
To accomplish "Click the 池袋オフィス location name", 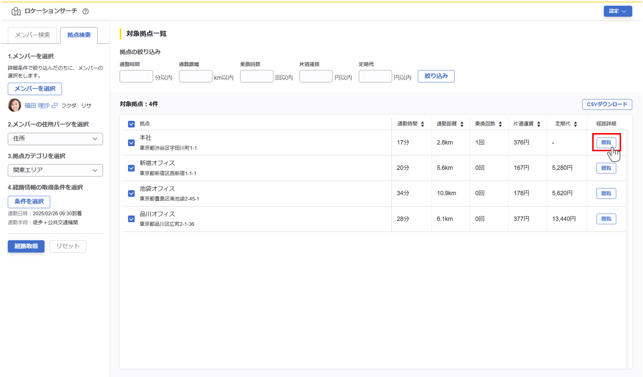I will [157, 189].
